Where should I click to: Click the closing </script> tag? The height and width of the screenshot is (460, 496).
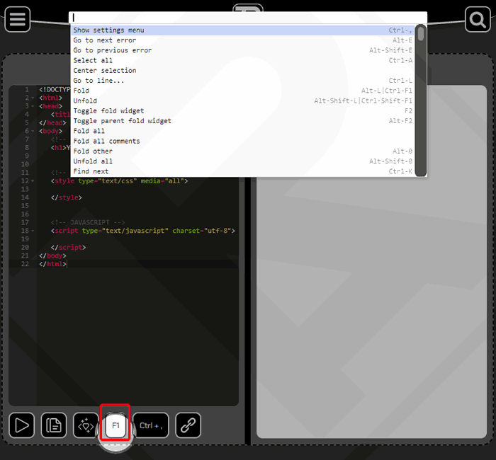click(x=68, y=248)
